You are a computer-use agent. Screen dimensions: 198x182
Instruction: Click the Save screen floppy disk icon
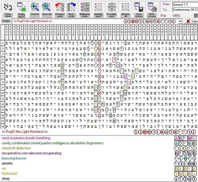pos(139,7)
